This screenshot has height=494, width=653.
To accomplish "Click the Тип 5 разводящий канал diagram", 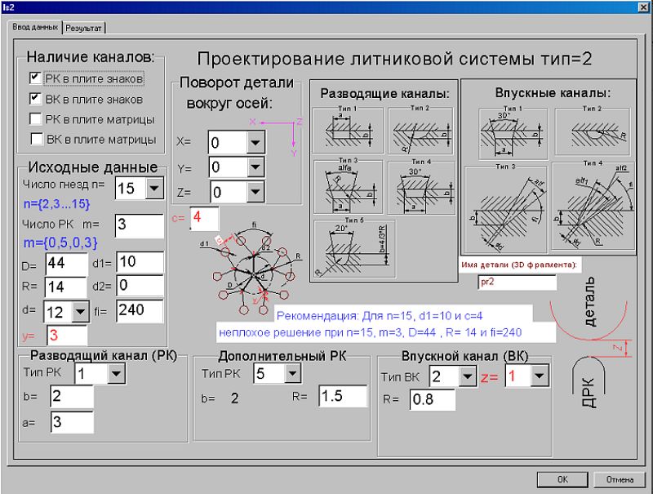I will click(x=353, y=248).
